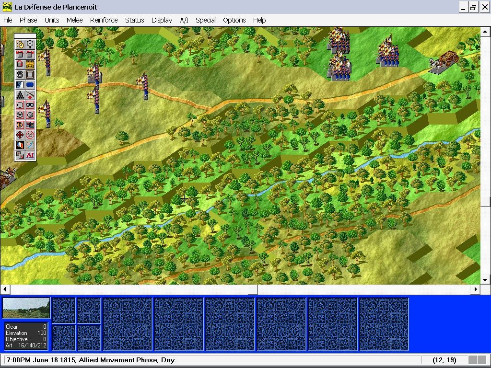Click the binoculars visibility icon

tap(30, 104)
